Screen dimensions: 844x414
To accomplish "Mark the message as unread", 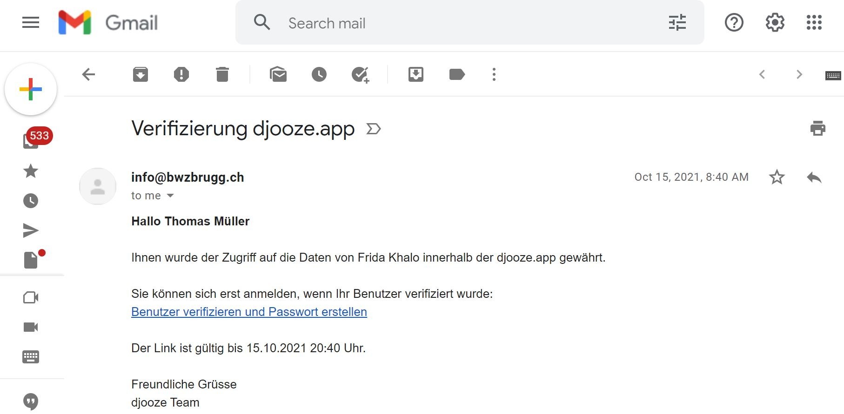I will (x=278, y=74).
